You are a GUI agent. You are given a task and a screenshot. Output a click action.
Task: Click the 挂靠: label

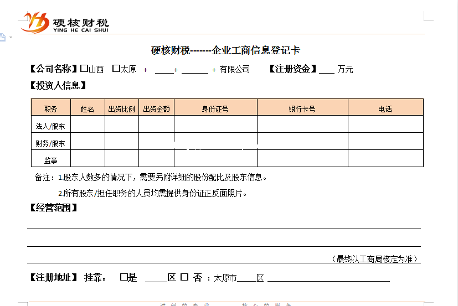click(95, 277)
